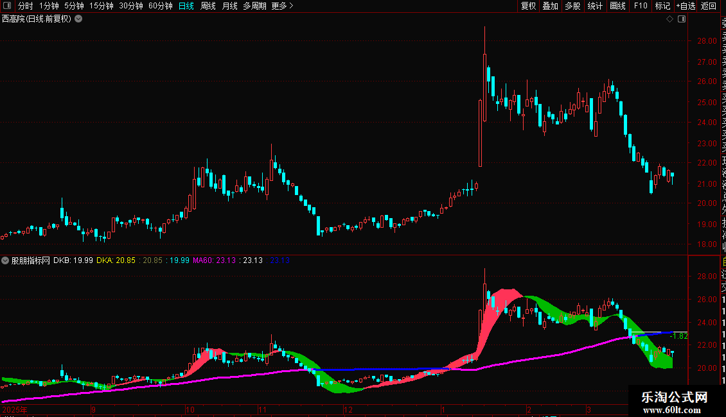Viewport: 726px width, 417px height.
Task: Select the 5分钟 period tab
Action: coord(74,6)
